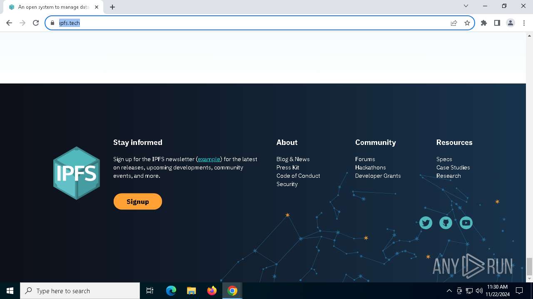Open the taskbar clock and date
The width and height of the screenshot is (533, 299).
click(497, 291)
